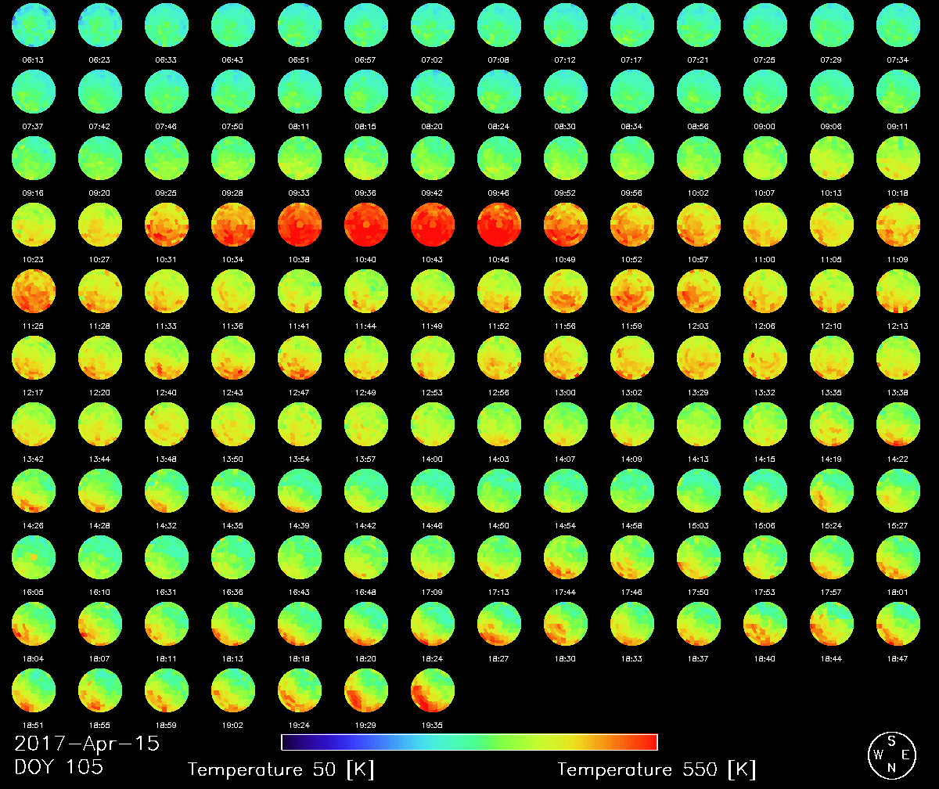Image resolution: width=939 pixels, height=789 pixels.
Task: Click the "08:56" time label text
Action: pos(699,126)
